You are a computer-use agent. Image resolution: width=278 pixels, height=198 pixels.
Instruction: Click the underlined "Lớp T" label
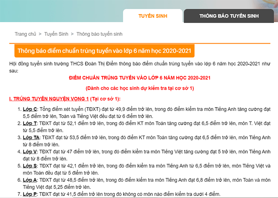click(30, 123)
